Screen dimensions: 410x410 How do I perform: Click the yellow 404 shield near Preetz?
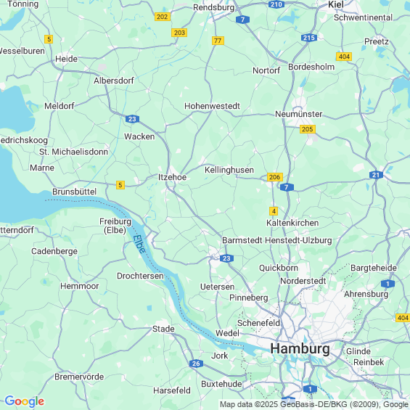tap(344, 57)
